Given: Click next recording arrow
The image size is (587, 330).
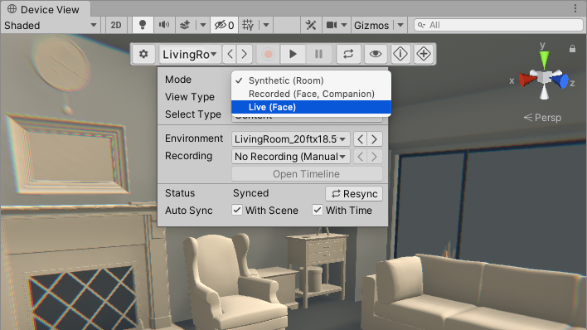Looking at the screenshot, I should [375, 157].
